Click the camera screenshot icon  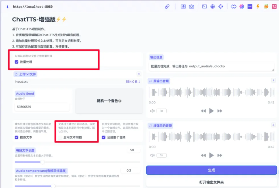(191, 6)
